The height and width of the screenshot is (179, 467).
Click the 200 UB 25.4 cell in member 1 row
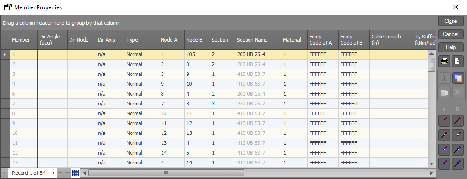258,55
